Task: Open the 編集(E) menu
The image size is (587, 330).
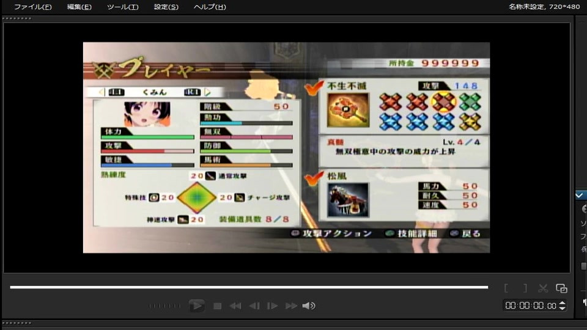Action: pyautogui.click(x=79, y=7)
